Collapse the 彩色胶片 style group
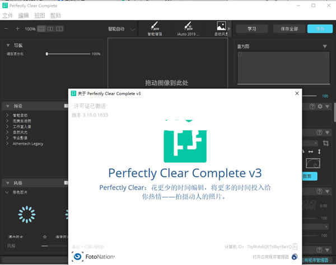The image size is (336, 265). click(x=7, y=192)
